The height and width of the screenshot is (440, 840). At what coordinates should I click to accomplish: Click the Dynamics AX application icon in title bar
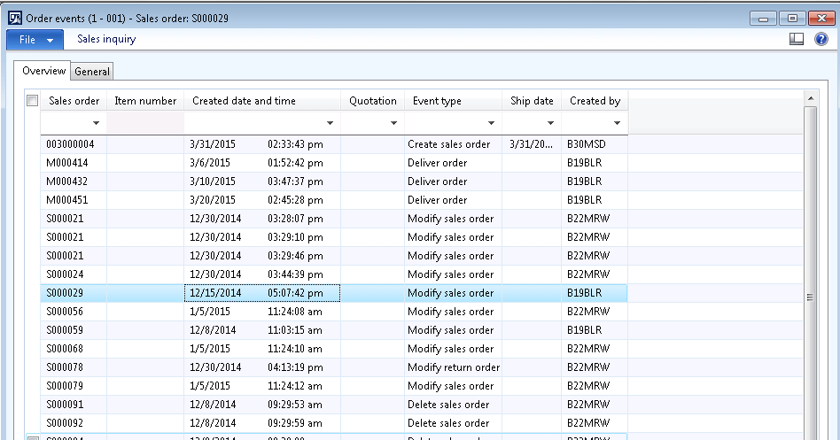click(14, 19)
